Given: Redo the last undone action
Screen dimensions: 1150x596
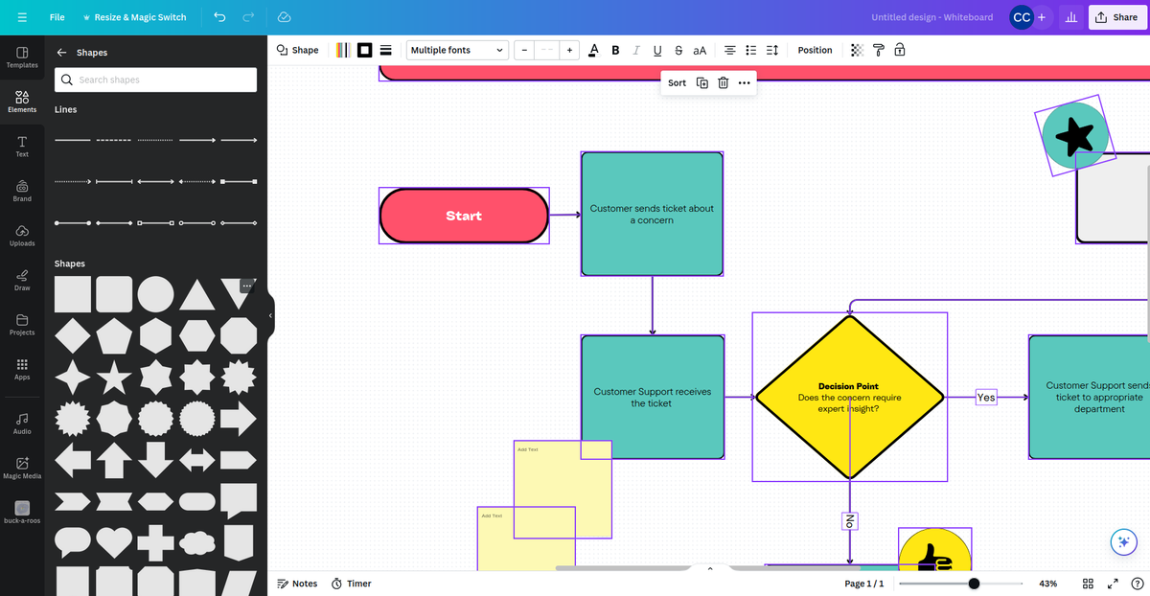Looking at the screenshot, I should click(248, 17).
